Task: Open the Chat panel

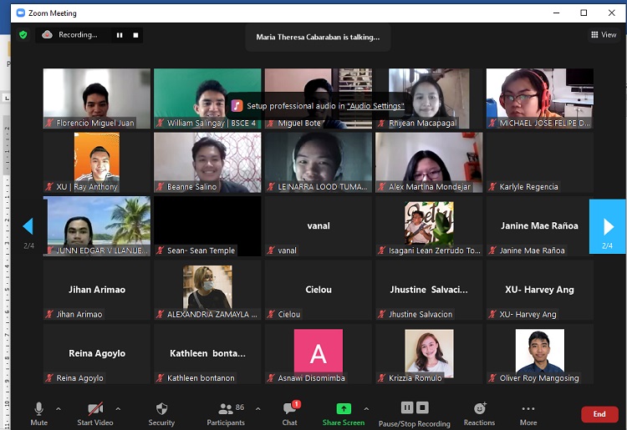Action: [x=290, y=414]
